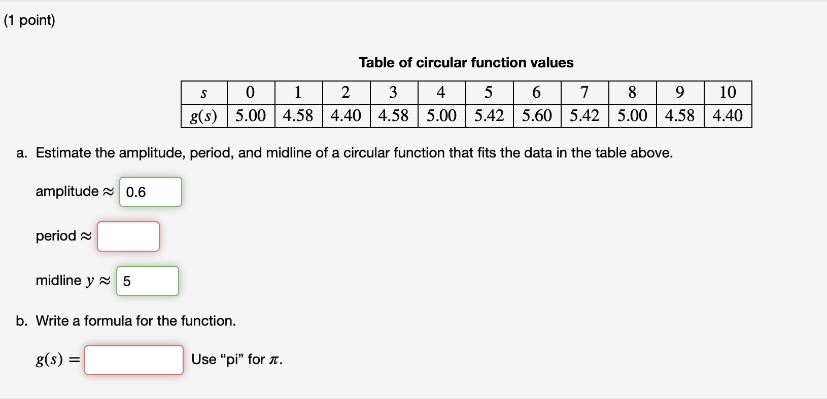Click the g(s) formula input box
The width and height of the screenshot is (827, 399).
click(x=133, y=360)
